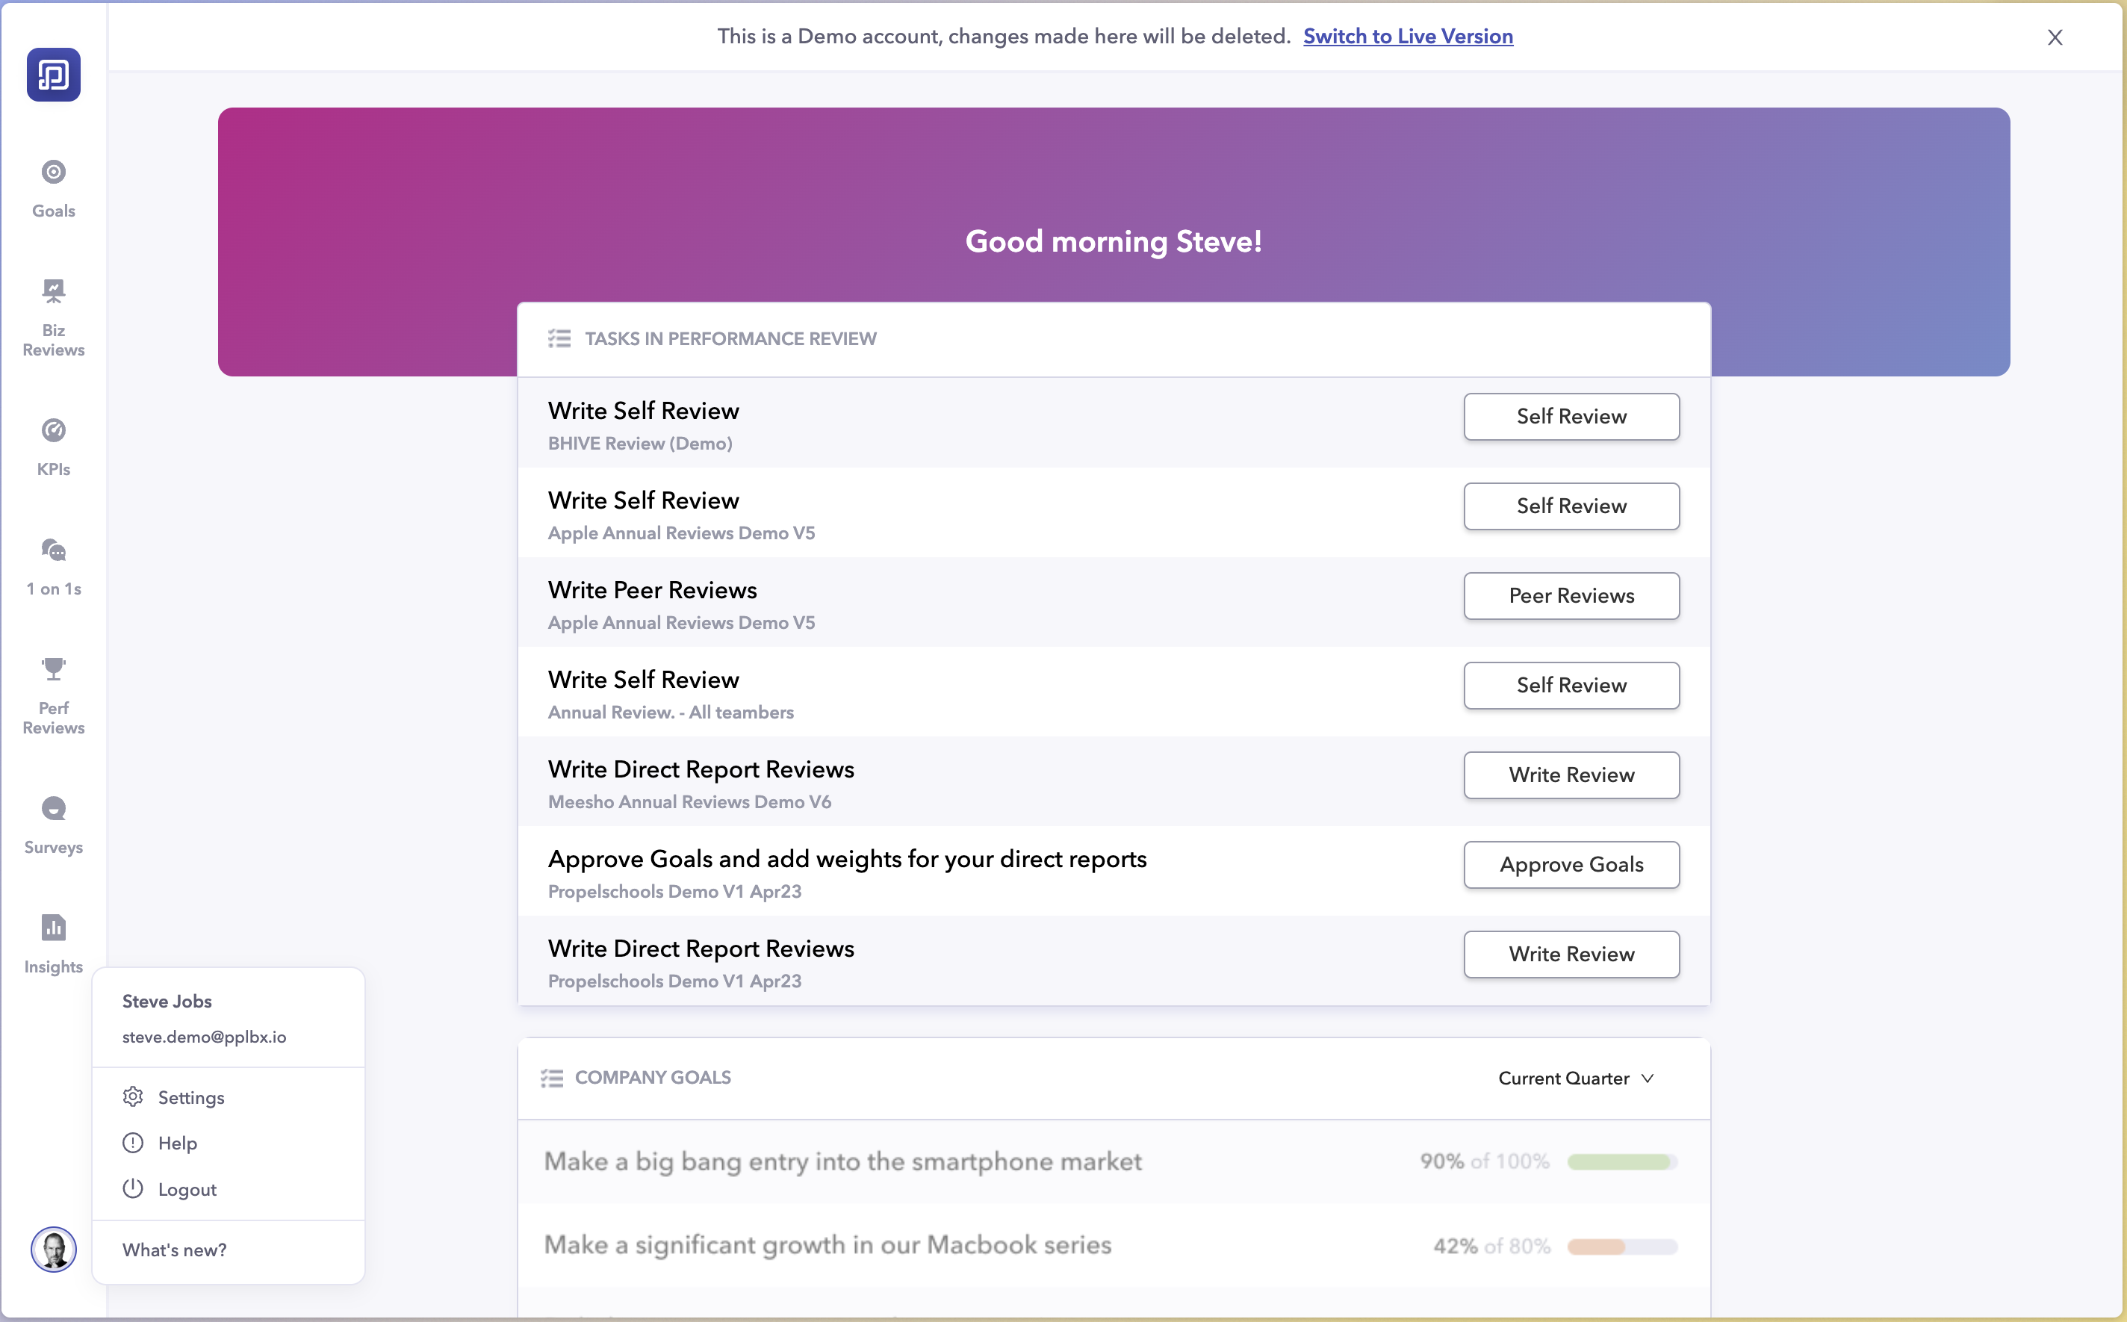Click the Macbook series goal progress bar
This screenshot has width=2127, height=1322.
[x=1623, y=1247]
